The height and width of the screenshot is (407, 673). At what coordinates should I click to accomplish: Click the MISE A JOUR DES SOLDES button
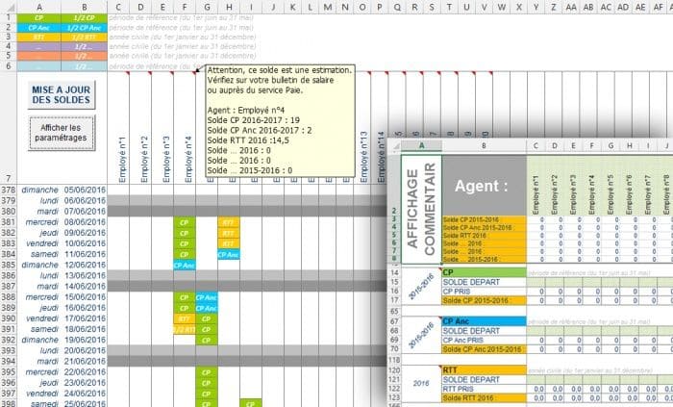(62, 95)
